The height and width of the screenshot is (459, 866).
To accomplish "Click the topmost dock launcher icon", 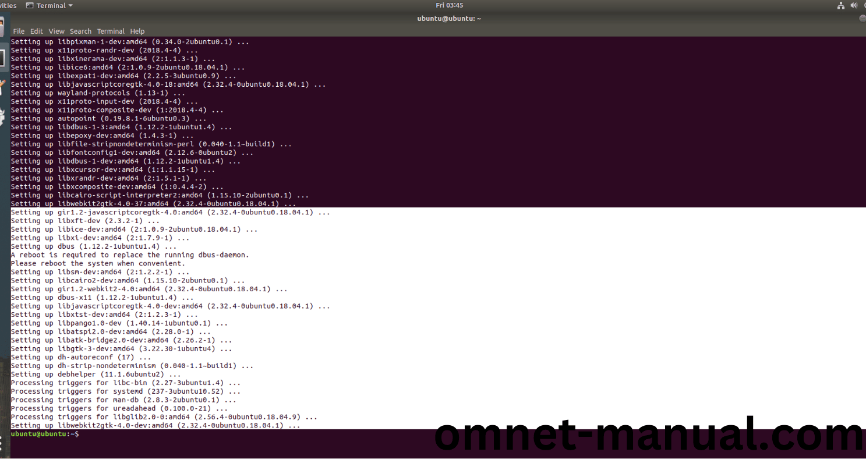I will tap(3, 28).
